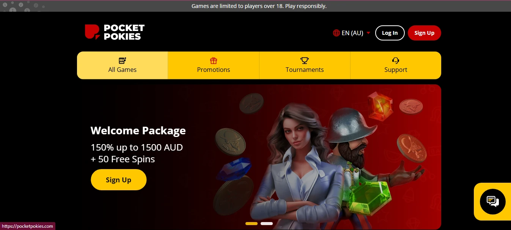Click the red globe language icon
The image size is (511, 230).
point(336,33)
